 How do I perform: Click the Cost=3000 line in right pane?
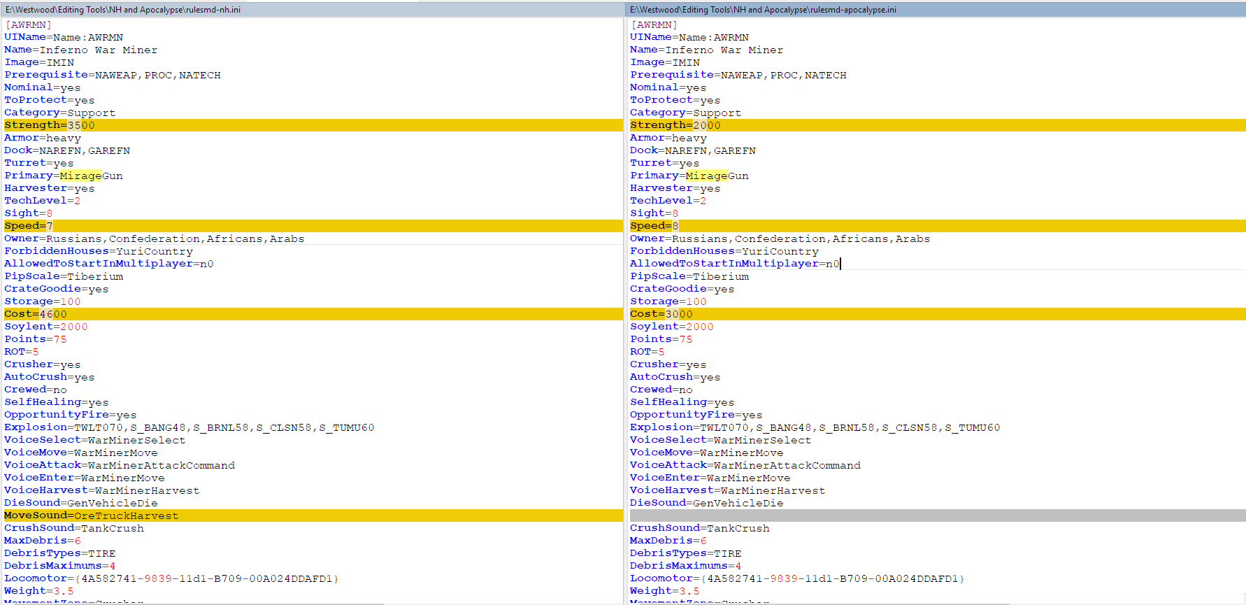(937, 314)
